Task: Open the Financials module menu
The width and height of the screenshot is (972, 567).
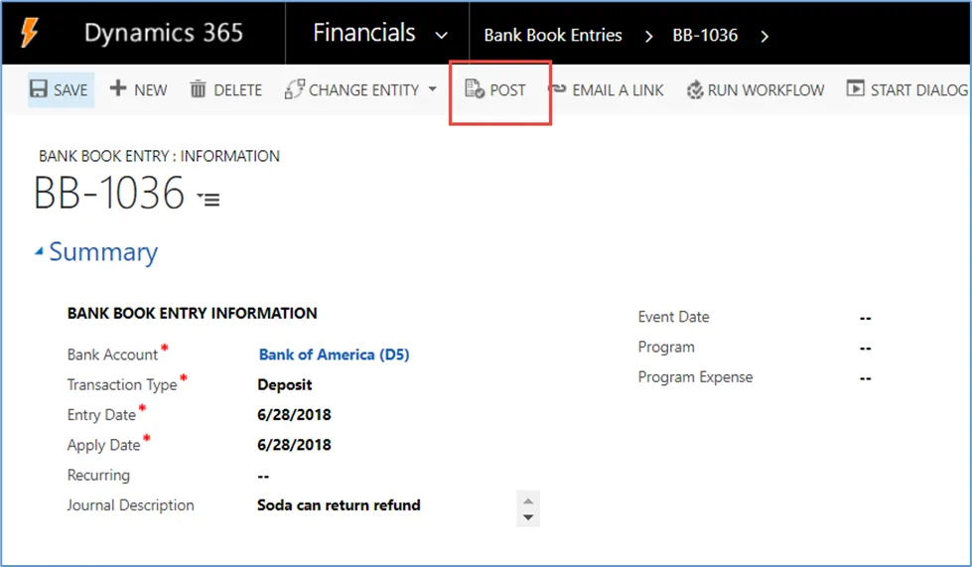Action: point(364,33)
